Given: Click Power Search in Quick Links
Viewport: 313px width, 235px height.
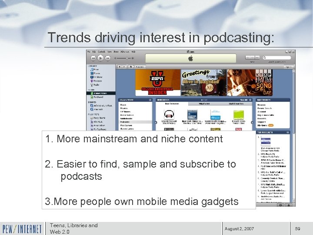Looking at the screenshot, I should (x=265, y=108).
